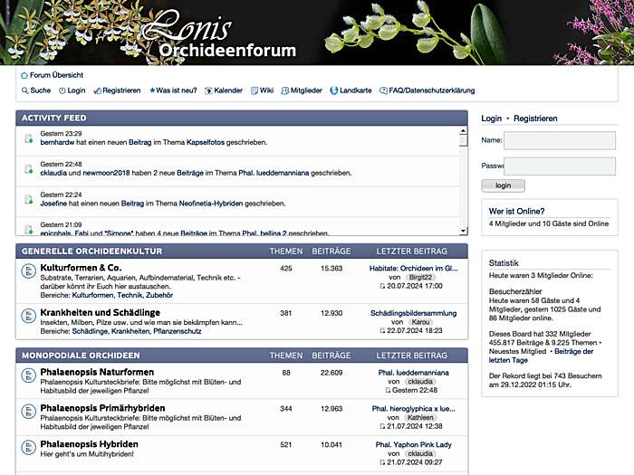The image size is (634, 475).
Task: Click the Mitglieder people icon
Action: pos(285,90)
